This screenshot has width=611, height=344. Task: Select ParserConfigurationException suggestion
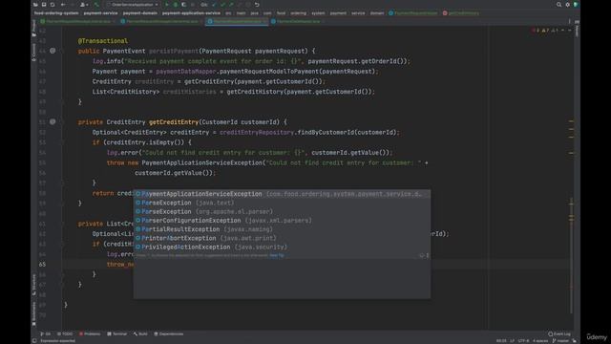tap(283, 221)
